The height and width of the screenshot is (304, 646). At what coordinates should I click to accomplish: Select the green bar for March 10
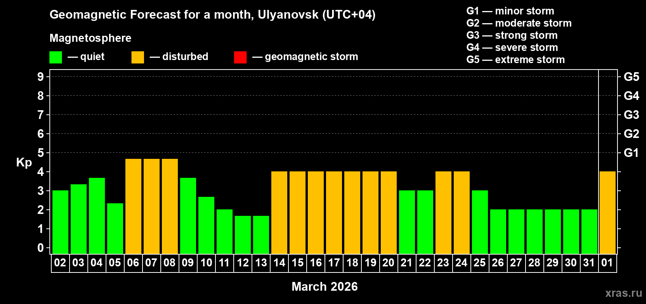(x=206, y=225)
